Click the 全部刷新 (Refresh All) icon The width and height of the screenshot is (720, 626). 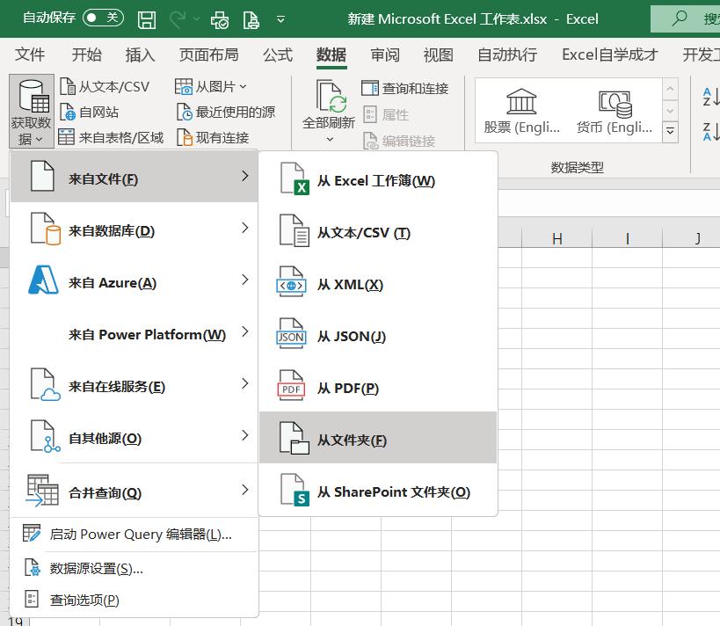[x=330, y=97]
